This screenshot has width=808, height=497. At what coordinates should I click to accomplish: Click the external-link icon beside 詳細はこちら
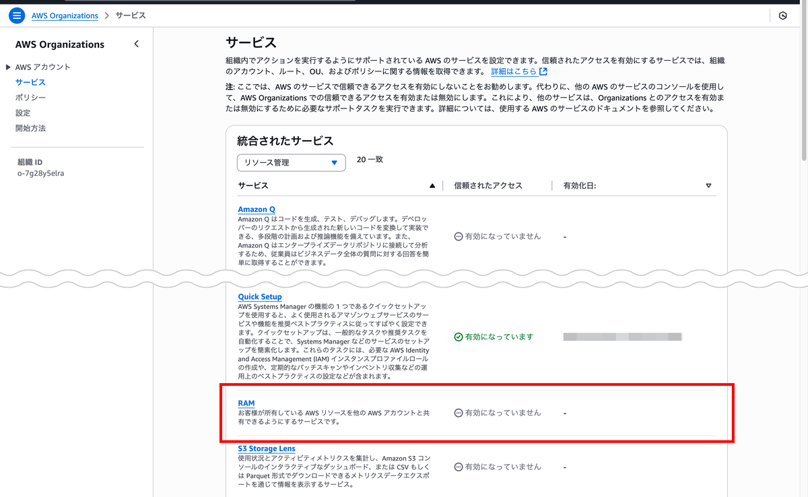(x=543, y=71)
